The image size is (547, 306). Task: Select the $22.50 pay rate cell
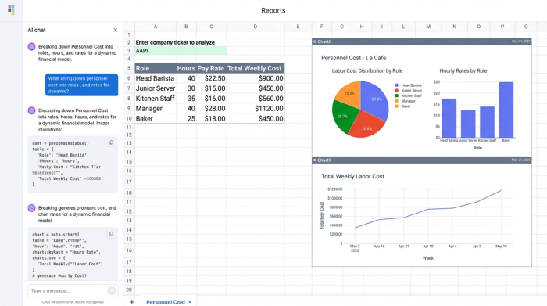tap(212, 78)
